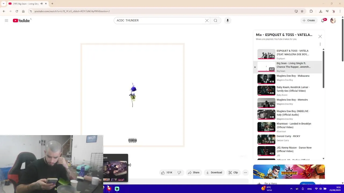The image size is (344, 193).
Task: Open the account avatar menu
Action: pos(333,20)
